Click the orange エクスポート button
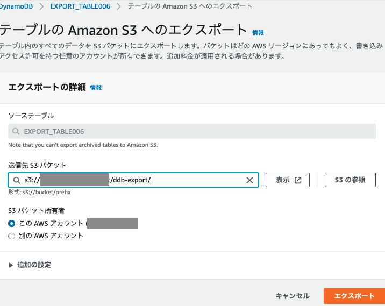385x306 pixels. [354, 296]
